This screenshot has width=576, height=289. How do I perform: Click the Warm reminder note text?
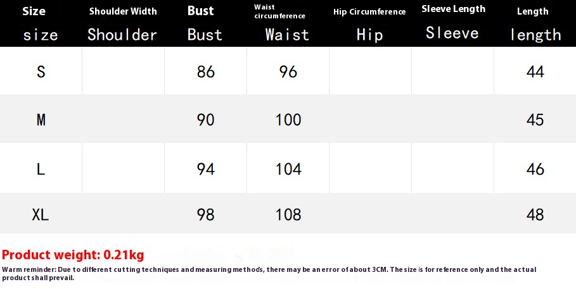point(269,273)
